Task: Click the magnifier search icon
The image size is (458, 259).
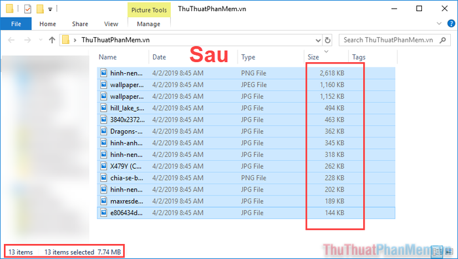Action: (443, 40)
